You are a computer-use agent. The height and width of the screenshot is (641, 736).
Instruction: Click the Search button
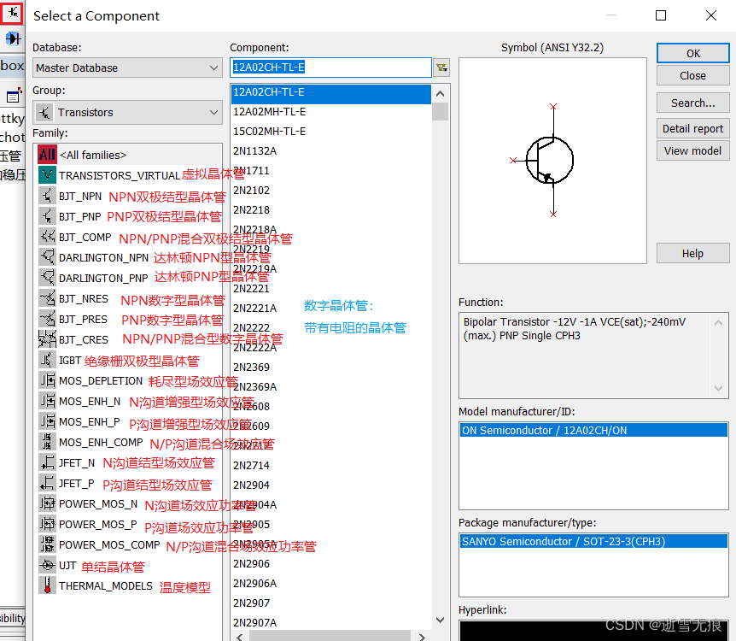coord(692,103)
